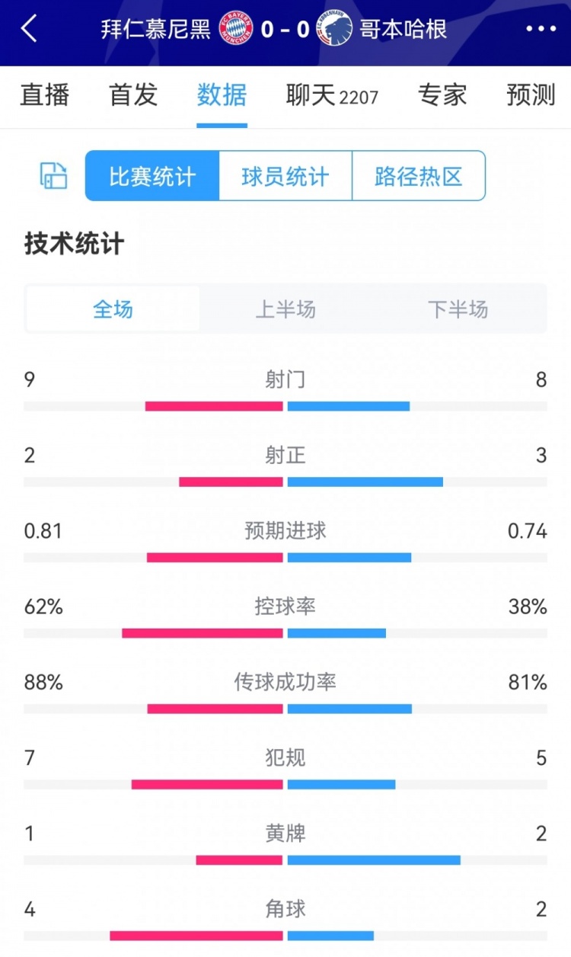
Task: Switch stats to 上半场 first half
Action: point(285,309)
